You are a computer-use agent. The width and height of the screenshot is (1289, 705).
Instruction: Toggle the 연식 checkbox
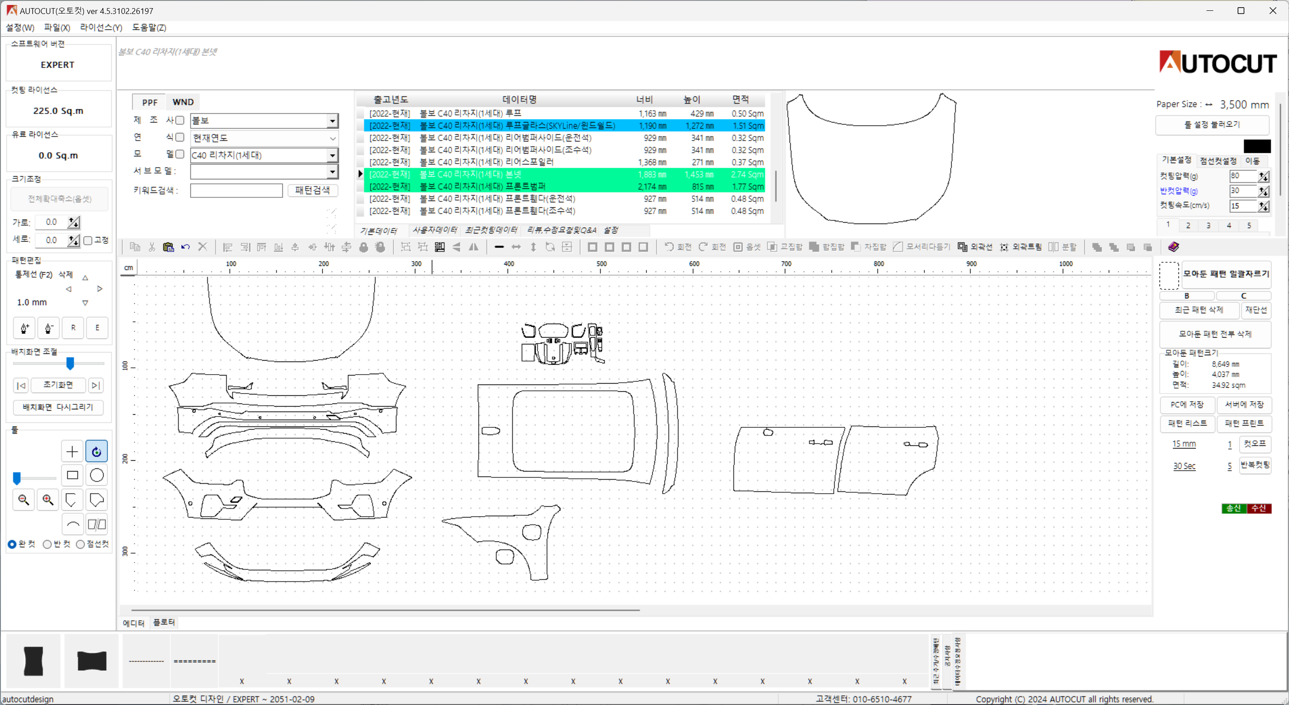click(179, 137)
